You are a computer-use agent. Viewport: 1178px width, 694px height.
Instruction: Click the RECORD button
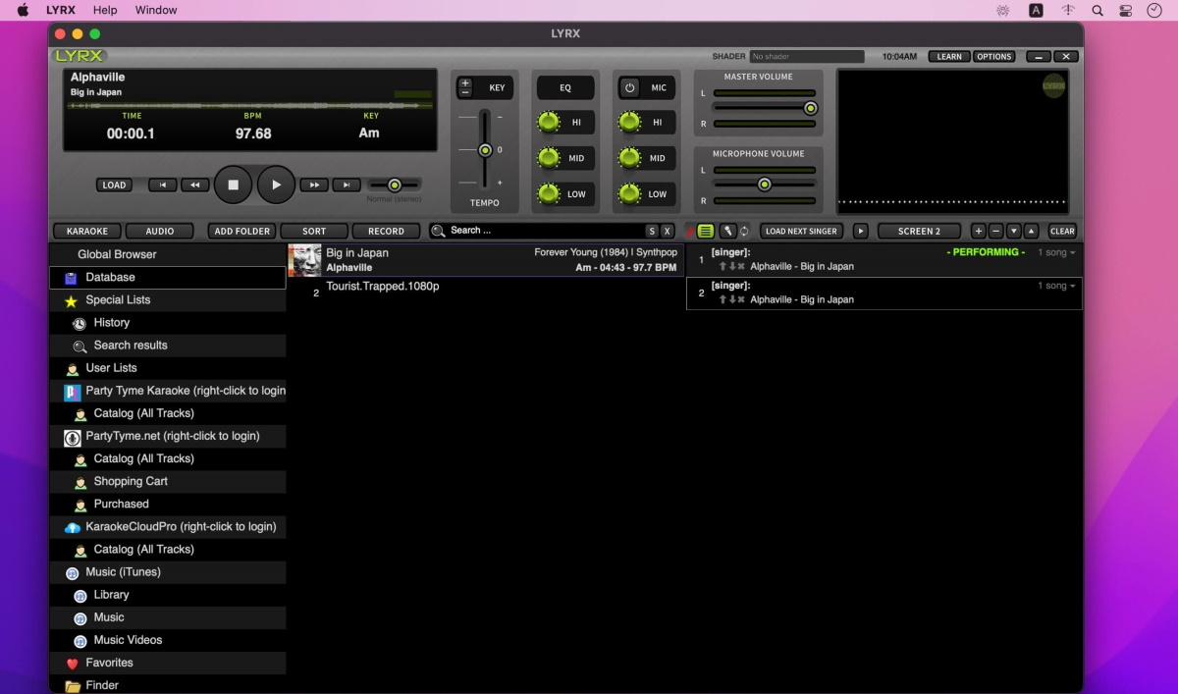point(386,232)
